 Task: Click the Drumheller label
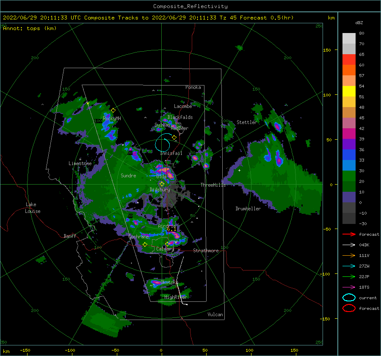tap(248, 209)
